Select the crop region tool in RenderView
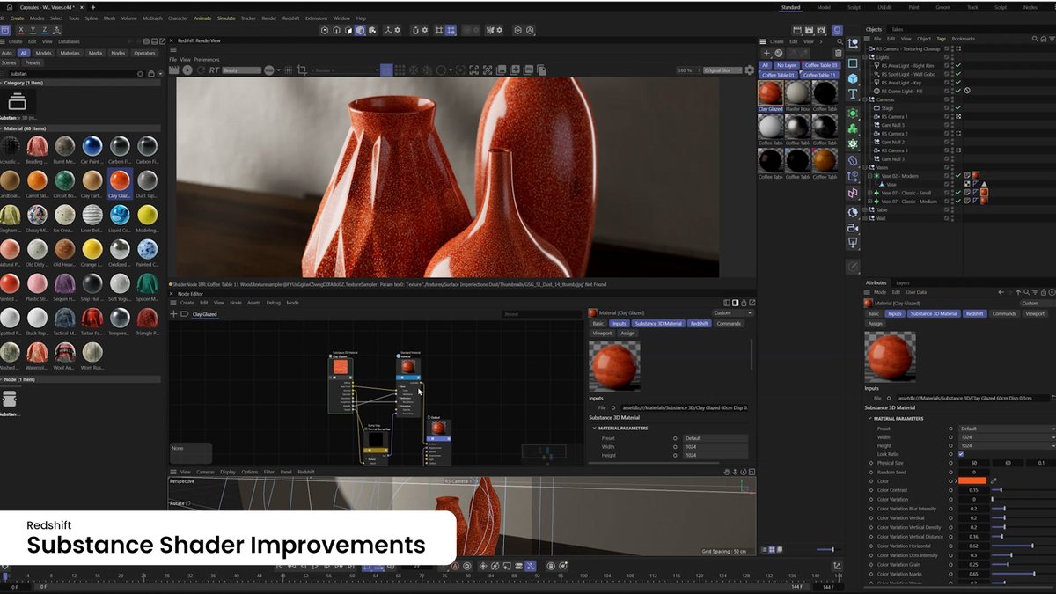 click(x=302, y=70)
